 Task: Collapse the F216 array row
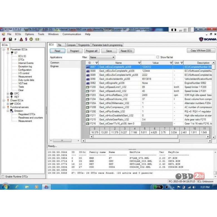[x=84, y=124]
